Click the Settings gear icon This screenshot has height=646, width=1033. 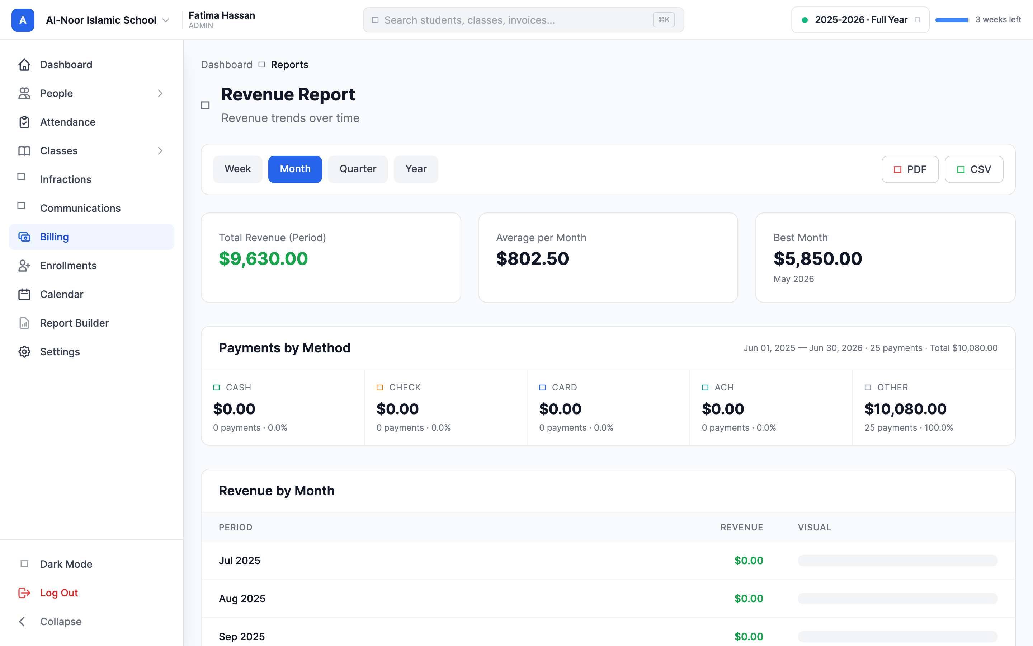[24, 352]
